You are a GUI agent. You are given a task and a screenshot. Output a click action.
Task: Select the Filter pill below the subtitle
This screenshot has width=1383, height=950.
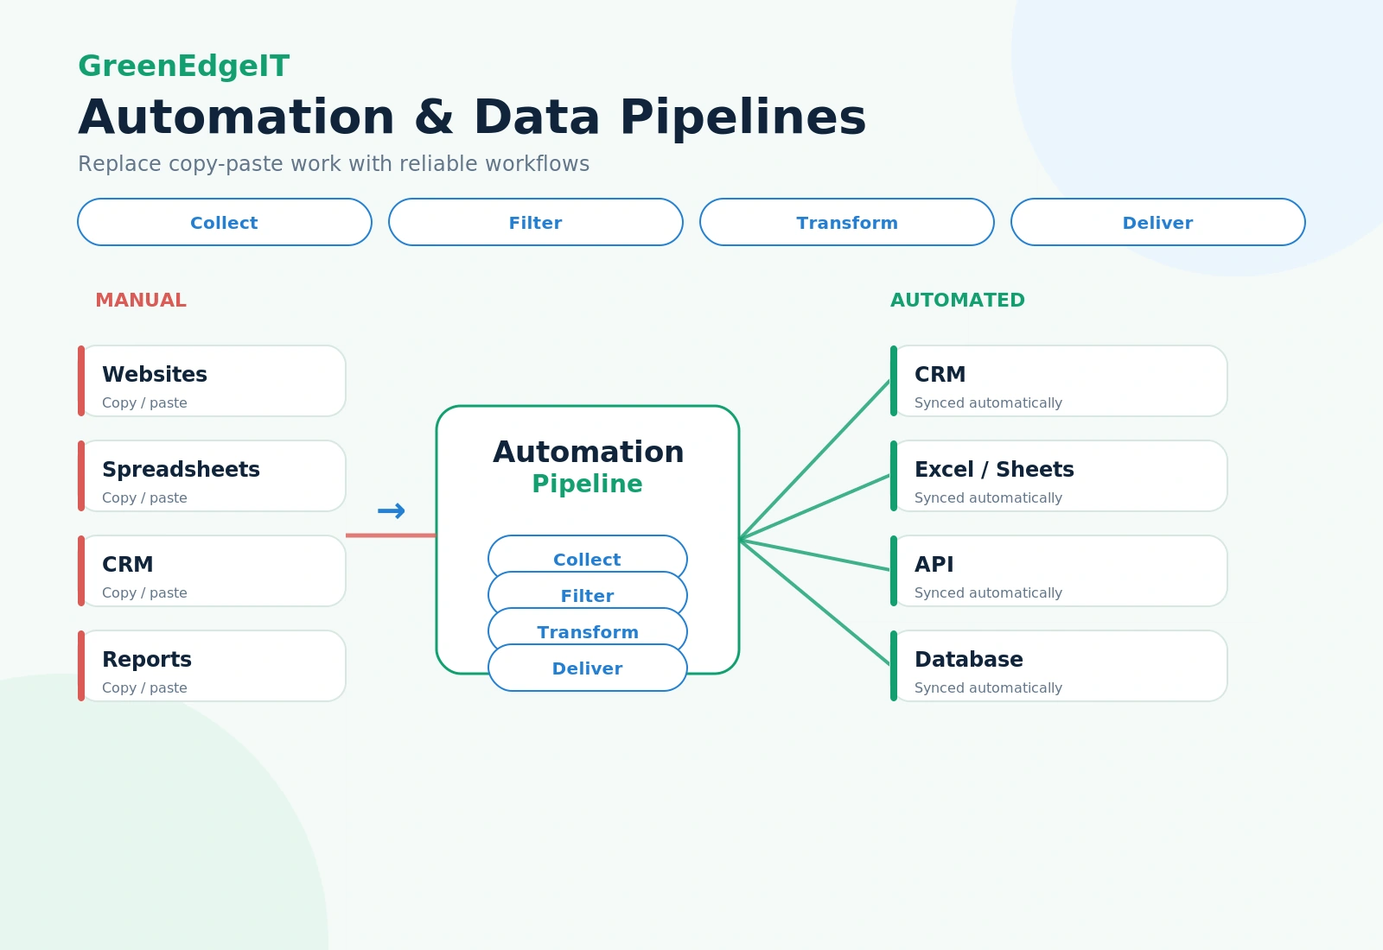click(x=536, y=222)
